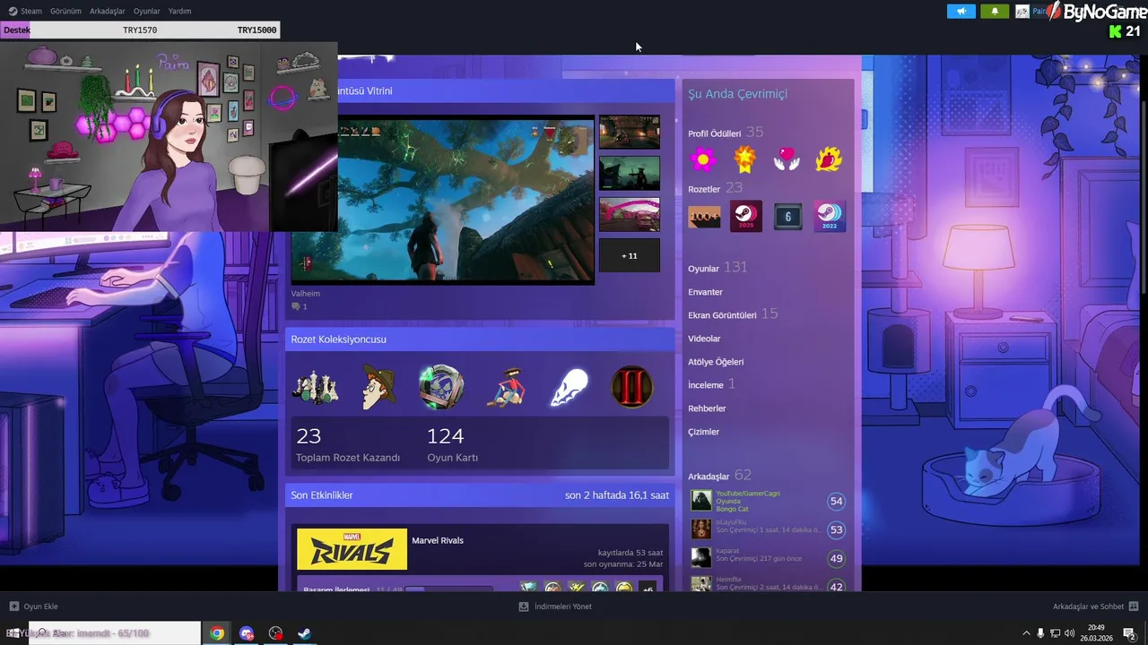
Task: Open the Videolar link
Action: 704,339
